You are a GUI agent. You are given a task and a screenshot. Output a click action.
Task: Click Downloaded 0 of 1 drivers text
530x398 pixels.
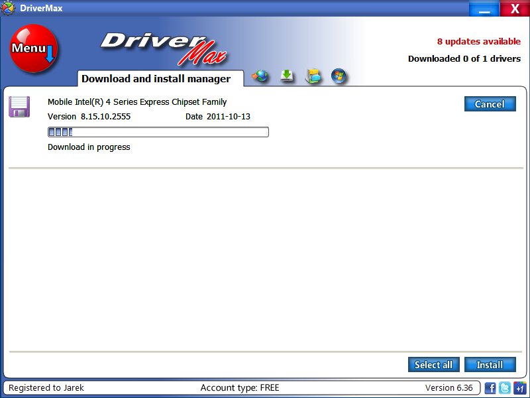(x=464, y=58)
